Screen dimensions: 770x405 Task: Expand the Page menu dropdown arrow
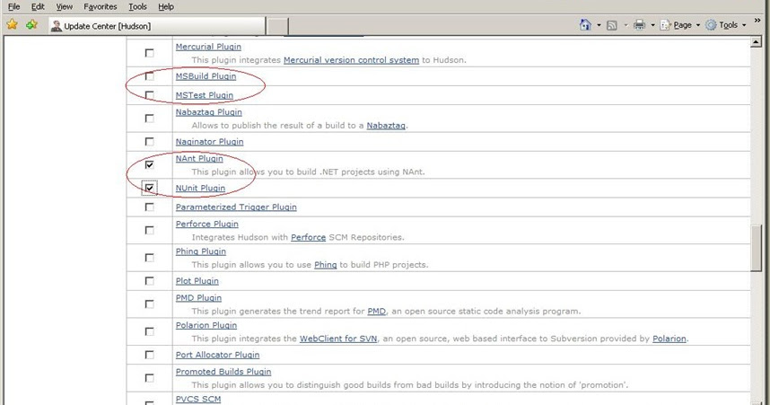point(698,25)
